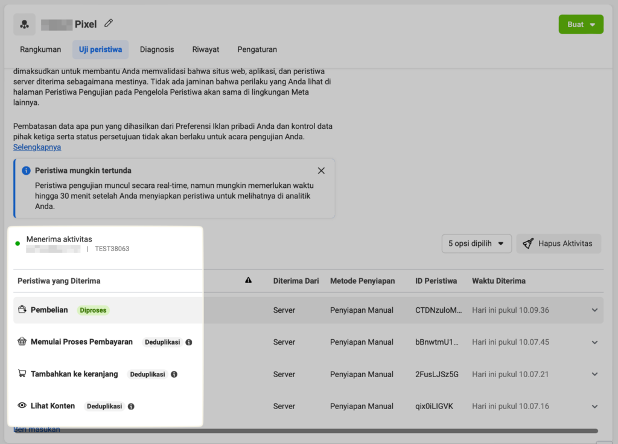618x444 pixels.
Task: Go to the Riwayat tab
Action: coord(206,49)
